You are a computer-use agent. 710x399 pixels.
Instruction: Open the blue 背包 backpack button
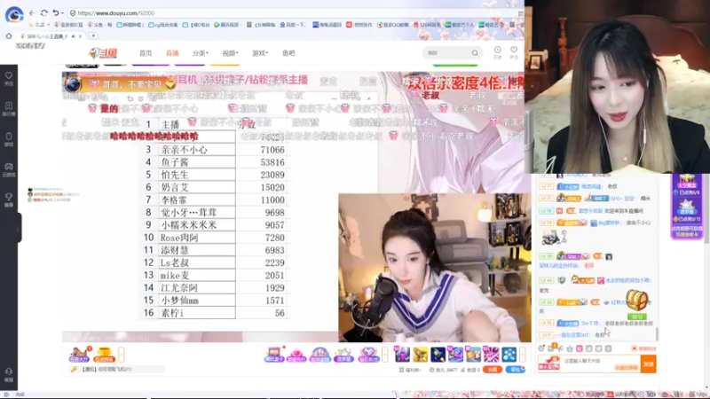[x=516, y=370]
